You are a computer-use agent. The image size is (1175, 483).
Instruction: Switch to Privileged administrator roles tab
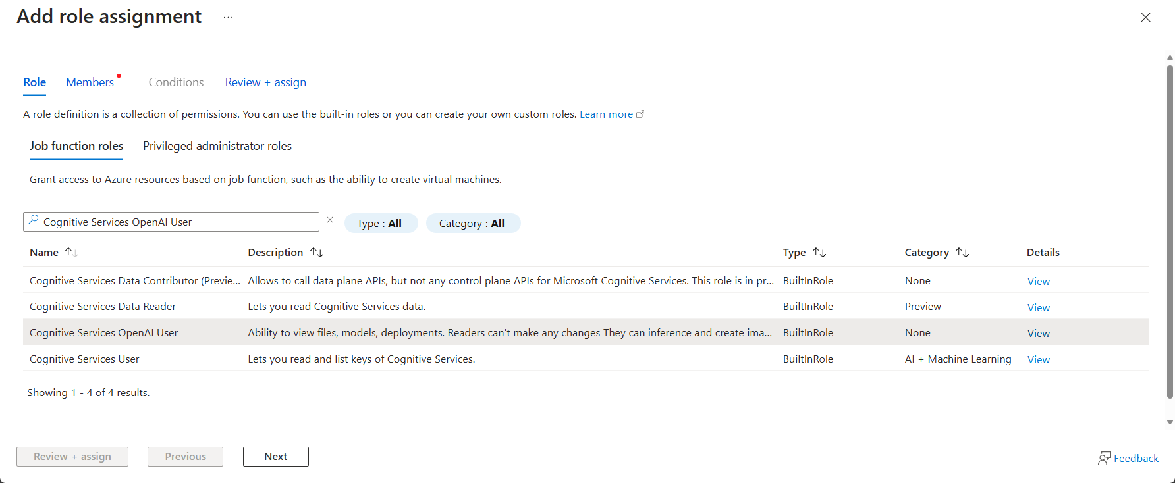click(217, 146)
